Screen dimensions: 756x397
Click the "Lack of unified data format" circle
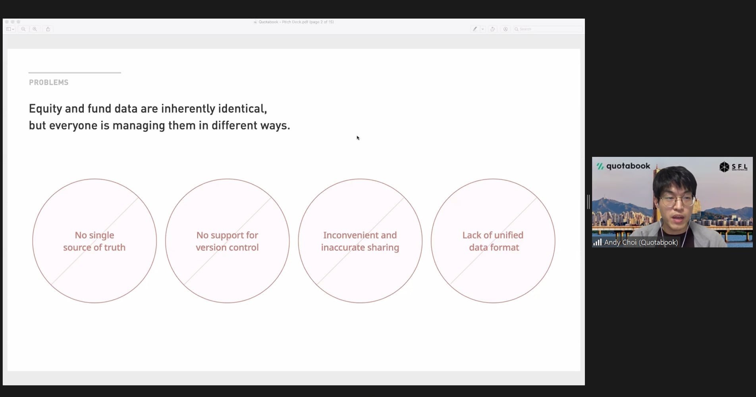493,241
